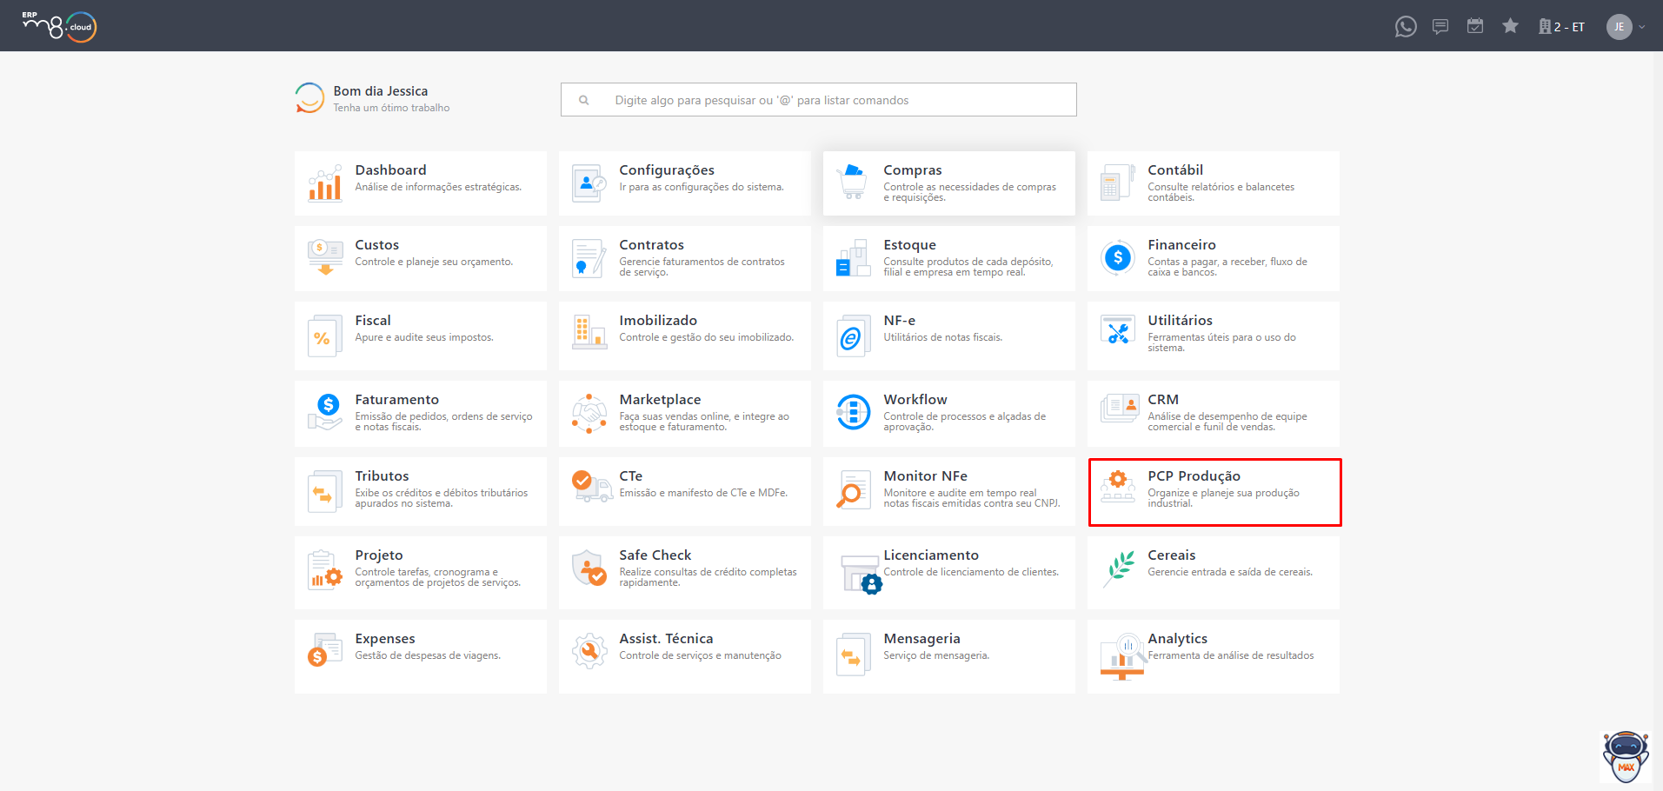Open the calendar icon in the header
The height and width of the screenshot is (791, 1663).
(1475, 26)
